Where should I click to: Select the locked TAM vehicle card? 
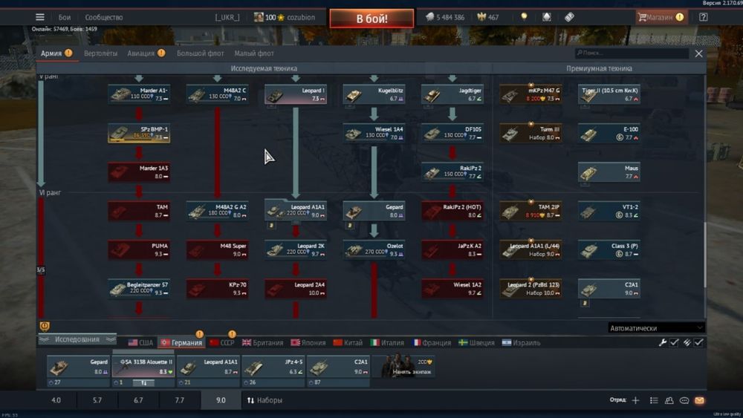coord(139,211)
